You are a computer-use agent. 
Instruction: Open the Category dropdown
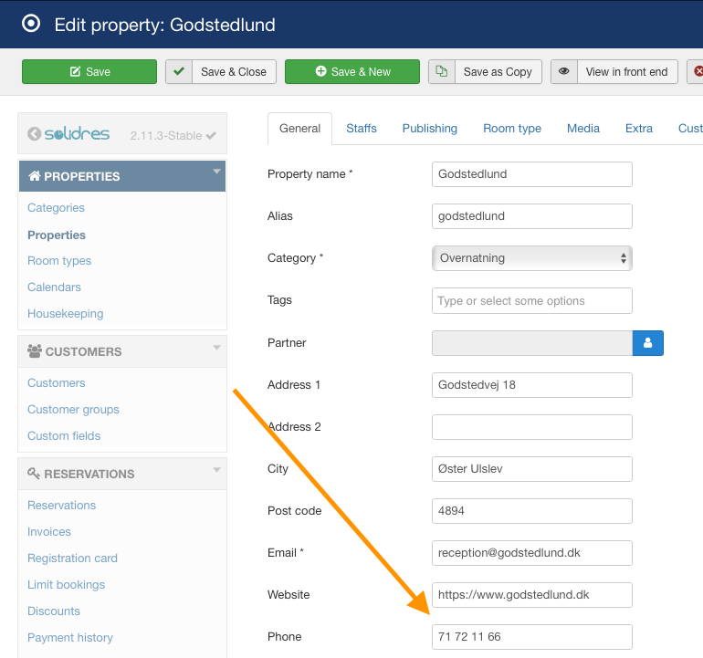pos(532,258)
